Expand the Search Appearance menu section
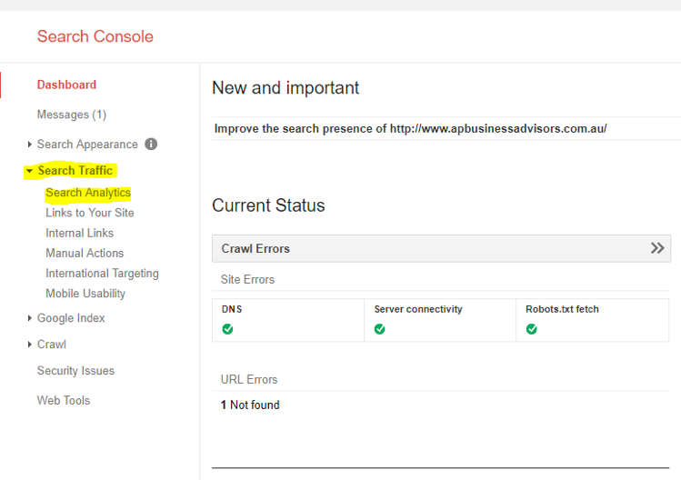The image size is (681, 480). coord(86,144)
